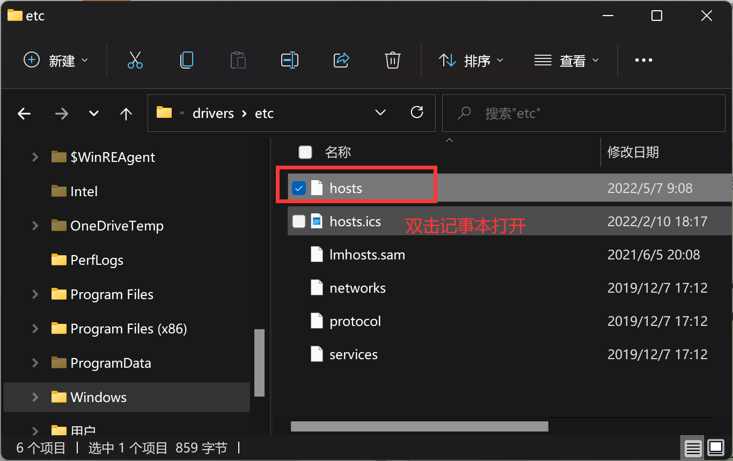Image resolution: width=733 pixels, height=461 pixels.
Task: Select the lmhosts.sam file name
Action: [368, 255]
